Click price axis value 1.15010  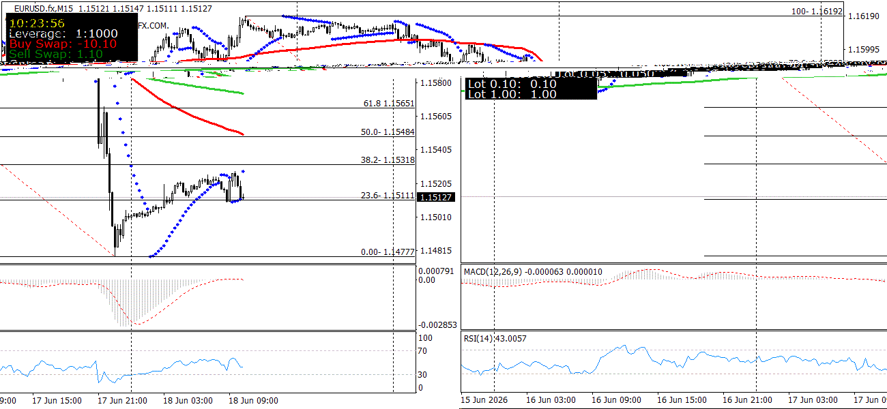tap(436, 217)
